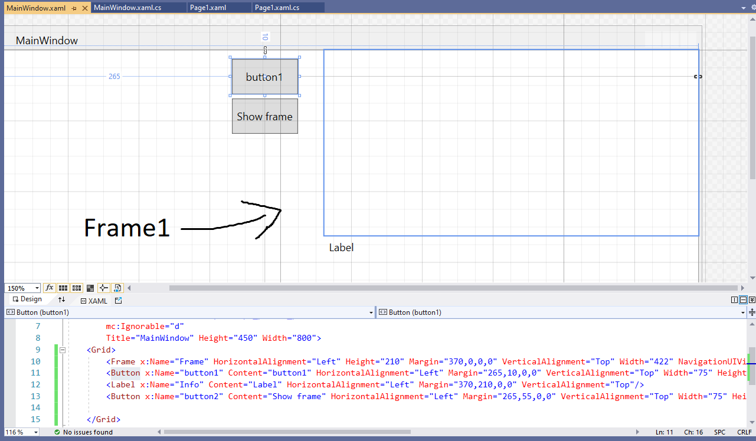The width and height of the screenshot is (756, 441).
Task: Swap Design and XAML panes
Action: [61, 300]
